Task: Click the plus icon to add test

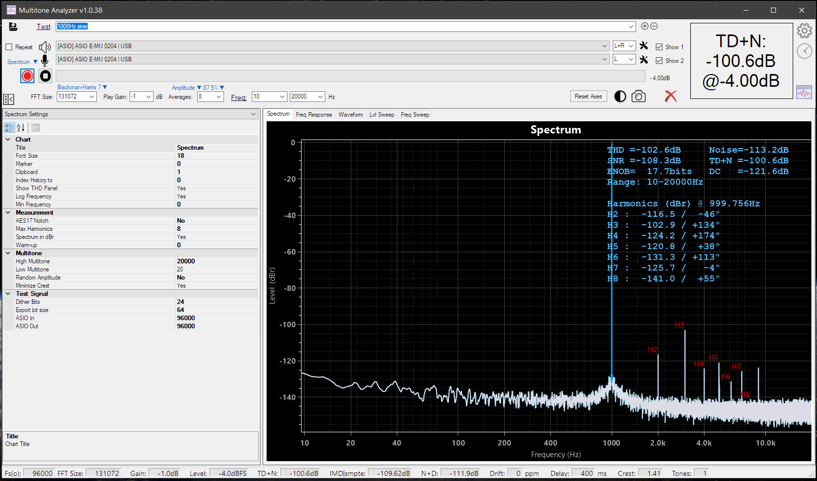Action: 645,26
